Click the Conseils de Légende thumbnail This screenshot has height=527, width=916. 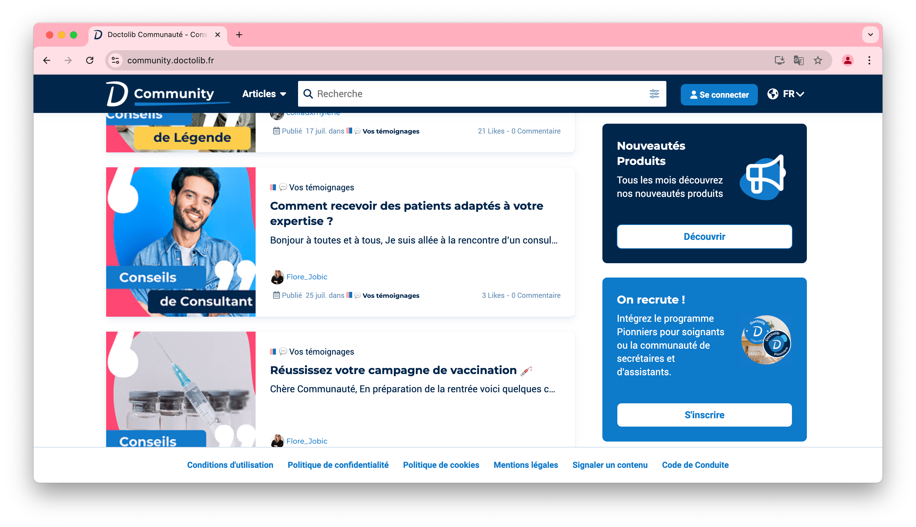pyautogui.click(x=180, y=132)
